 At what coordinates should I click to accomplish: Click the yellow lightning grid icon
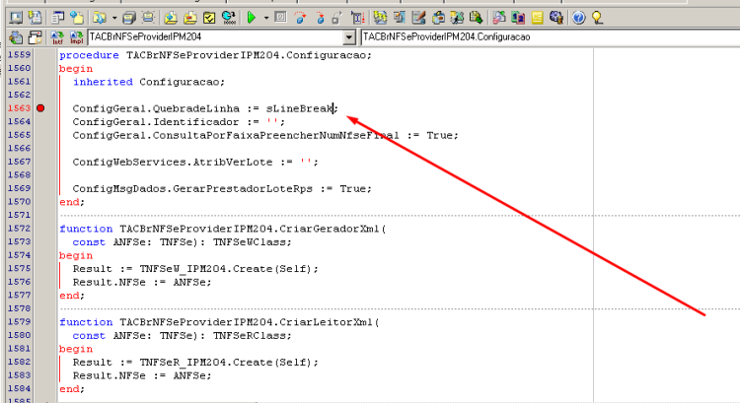click(x=380, y=18)
